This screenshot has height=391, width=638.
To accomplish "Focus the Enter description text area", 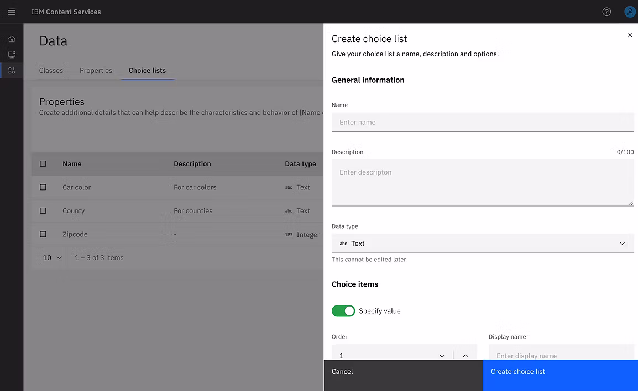I will click(483, 182).
